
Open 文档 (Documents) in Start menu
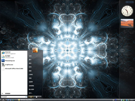point(30,56)
